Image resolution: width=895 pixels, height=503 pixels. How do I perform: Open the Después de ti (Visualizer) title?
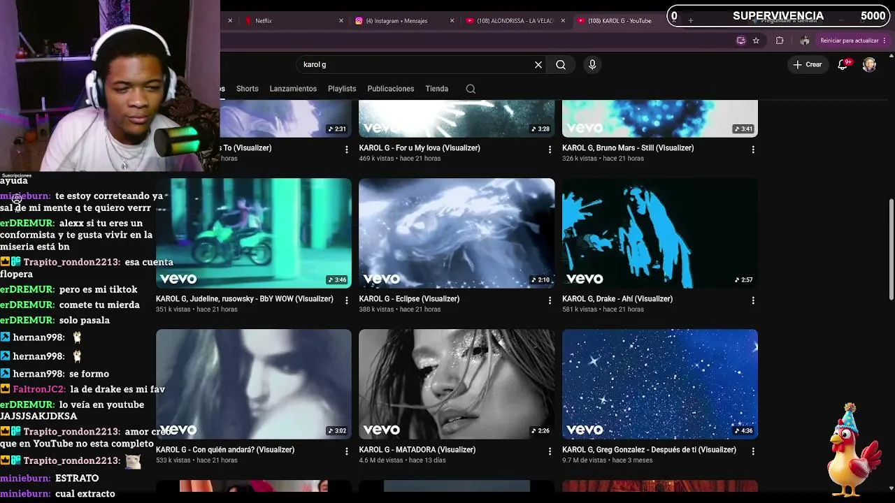point(649,450)
